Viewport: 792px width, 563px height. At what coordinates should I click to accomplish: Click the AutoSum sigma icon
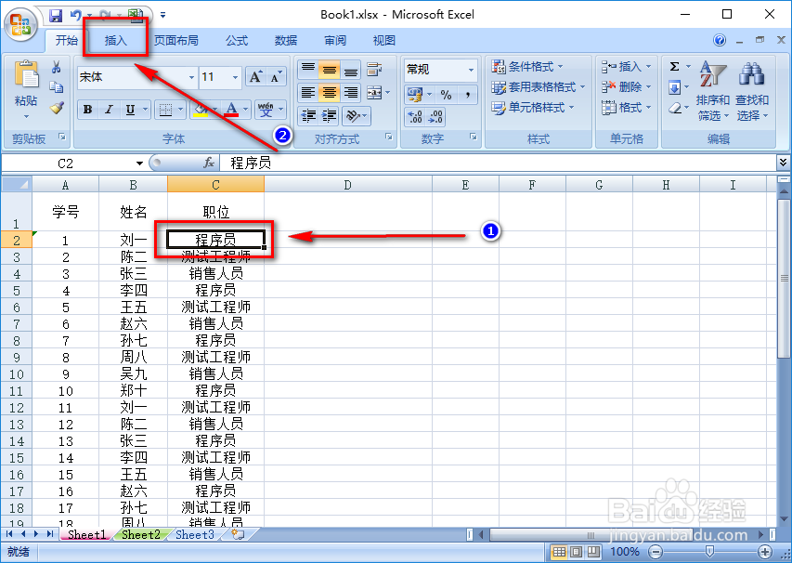674,66
